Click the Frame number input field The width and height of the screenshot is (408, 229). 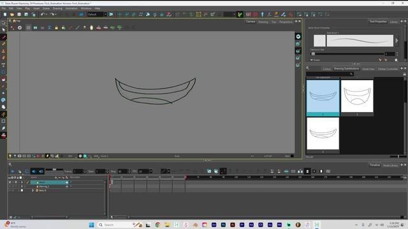point(78,171)
